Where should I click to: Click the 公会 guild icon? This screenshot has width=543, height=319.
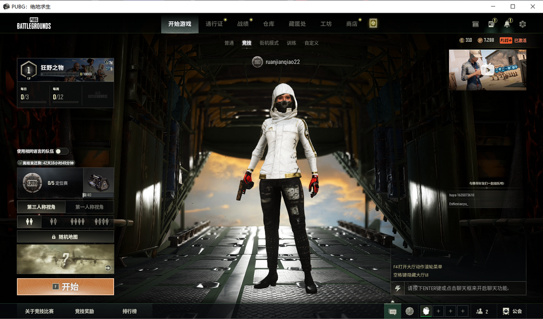pos(512,311)
